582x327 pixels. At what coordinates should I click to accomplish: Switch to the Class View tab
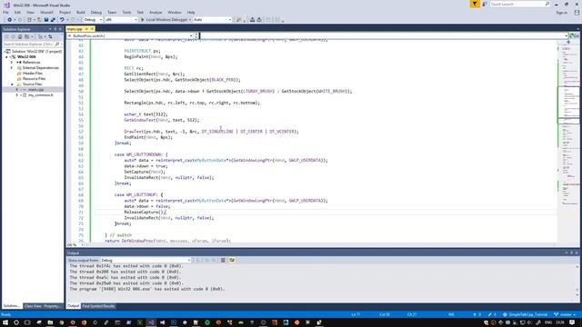pyautogui.click(x=33, y=306)
